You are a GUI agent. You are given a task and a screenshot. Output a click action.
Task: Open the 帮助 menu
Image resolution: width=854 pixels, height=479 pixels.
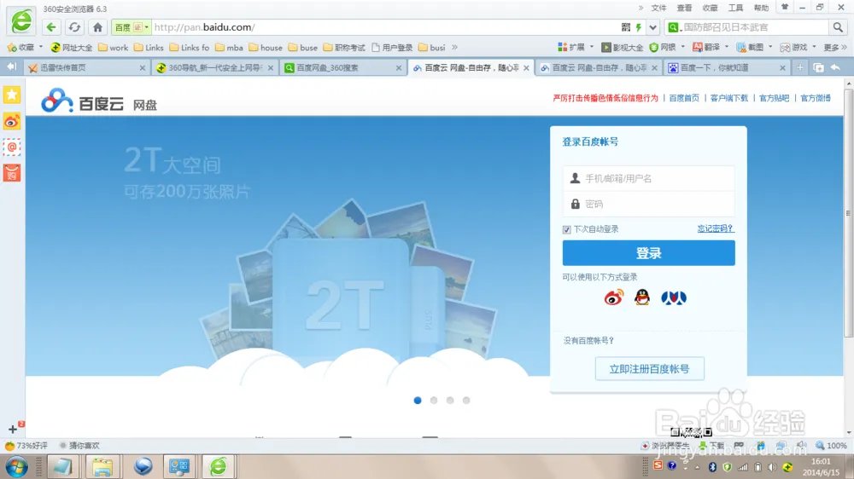tap(761, 8)
